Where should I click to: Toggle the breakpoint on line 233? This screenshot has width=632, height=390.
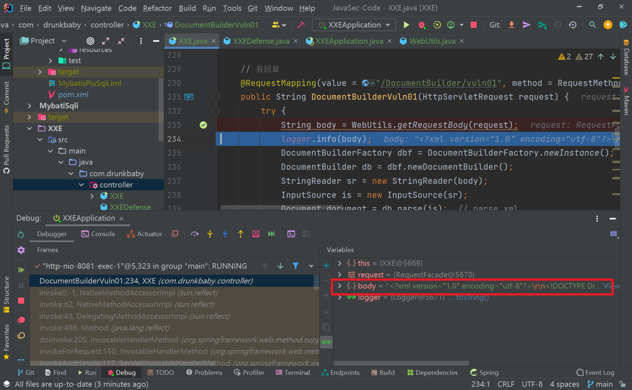tap(203, 125)
